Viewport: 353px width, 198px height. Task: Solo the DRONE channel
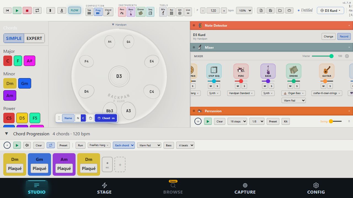(297, 86)
